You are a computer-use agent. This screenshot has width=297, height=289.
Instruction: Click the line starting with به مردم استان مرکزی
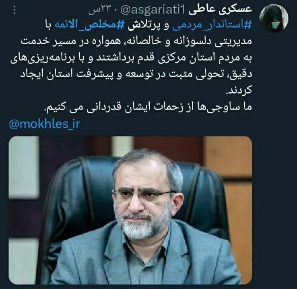coord(131,59)
